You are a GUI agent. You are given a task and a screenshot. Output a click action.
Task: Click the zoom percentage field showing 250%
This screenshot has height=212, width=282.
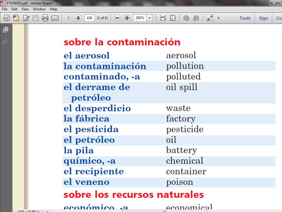click(x=140, y=18)
